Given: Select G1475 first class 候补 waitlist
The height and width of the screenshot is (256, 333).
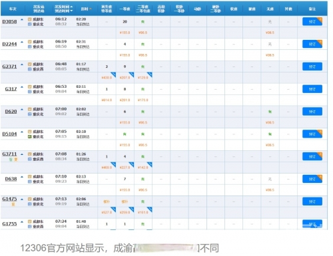Looking at the screenshot, I should tap(125, 201).
